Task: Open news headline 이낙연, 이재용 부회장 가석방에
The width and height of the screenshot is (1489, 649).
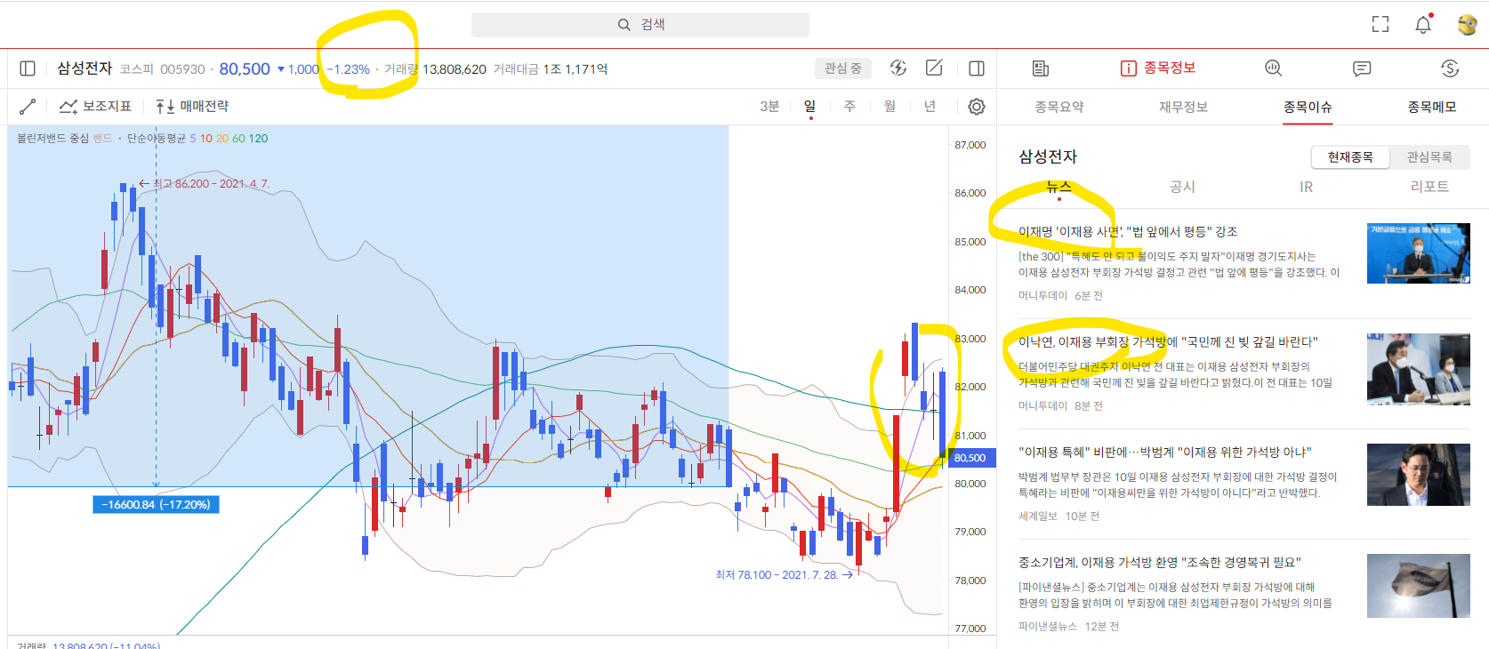Action: (x=1168, y=342)
